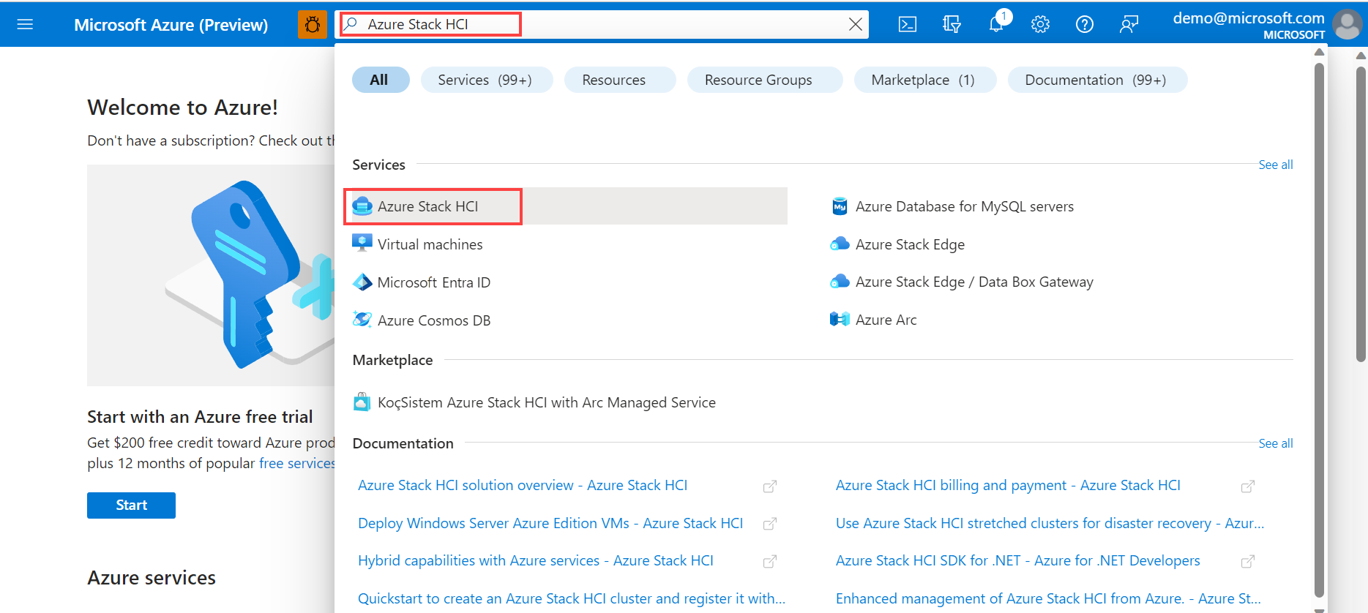
Task: Clear the search box with the X
Action: pos(855,24)
